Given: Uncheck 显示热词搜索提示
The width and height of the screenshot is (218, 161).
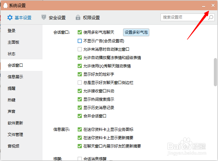Looking at the screenshot, I should [x=80, y=99].
